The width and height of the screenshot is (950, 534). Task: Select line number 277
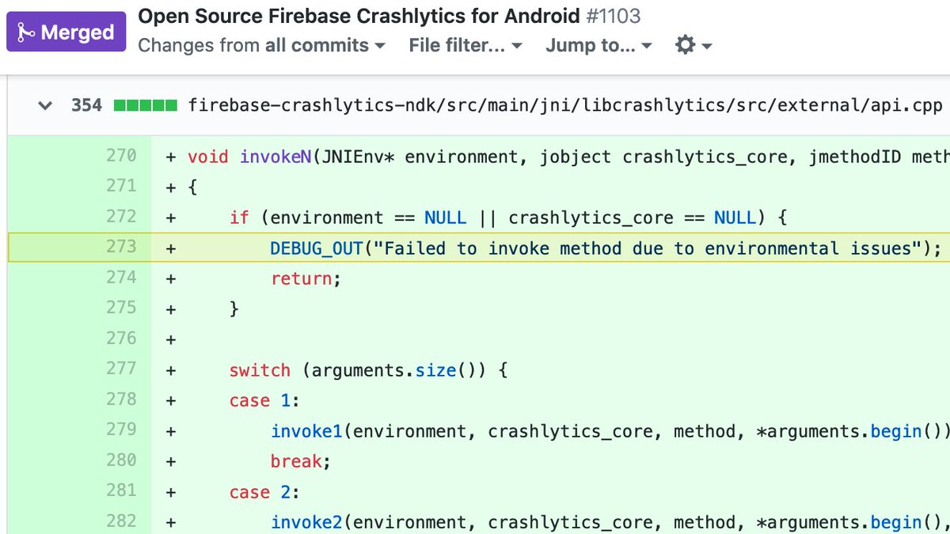(121, 369)
